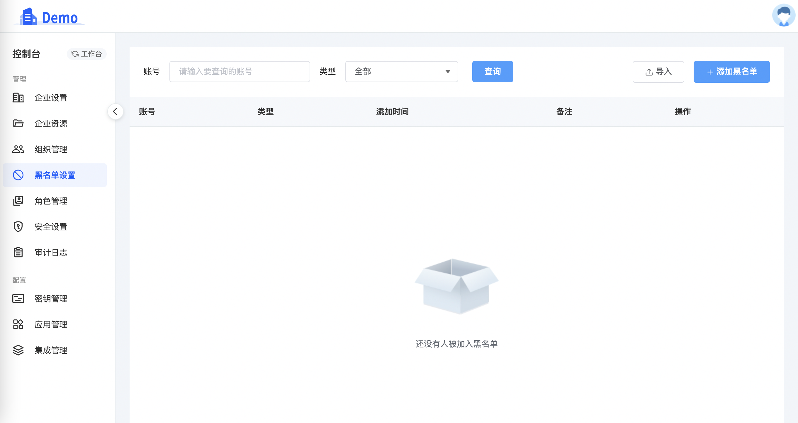Screen dimensions: 798x423
Task: Click the 集成管理 layers icon
Action: tap(18, 350)
